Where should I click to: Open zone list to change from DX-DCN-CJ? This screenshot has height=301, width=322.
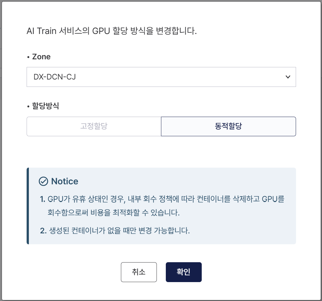pyautogui.click(x=161, y=77)
